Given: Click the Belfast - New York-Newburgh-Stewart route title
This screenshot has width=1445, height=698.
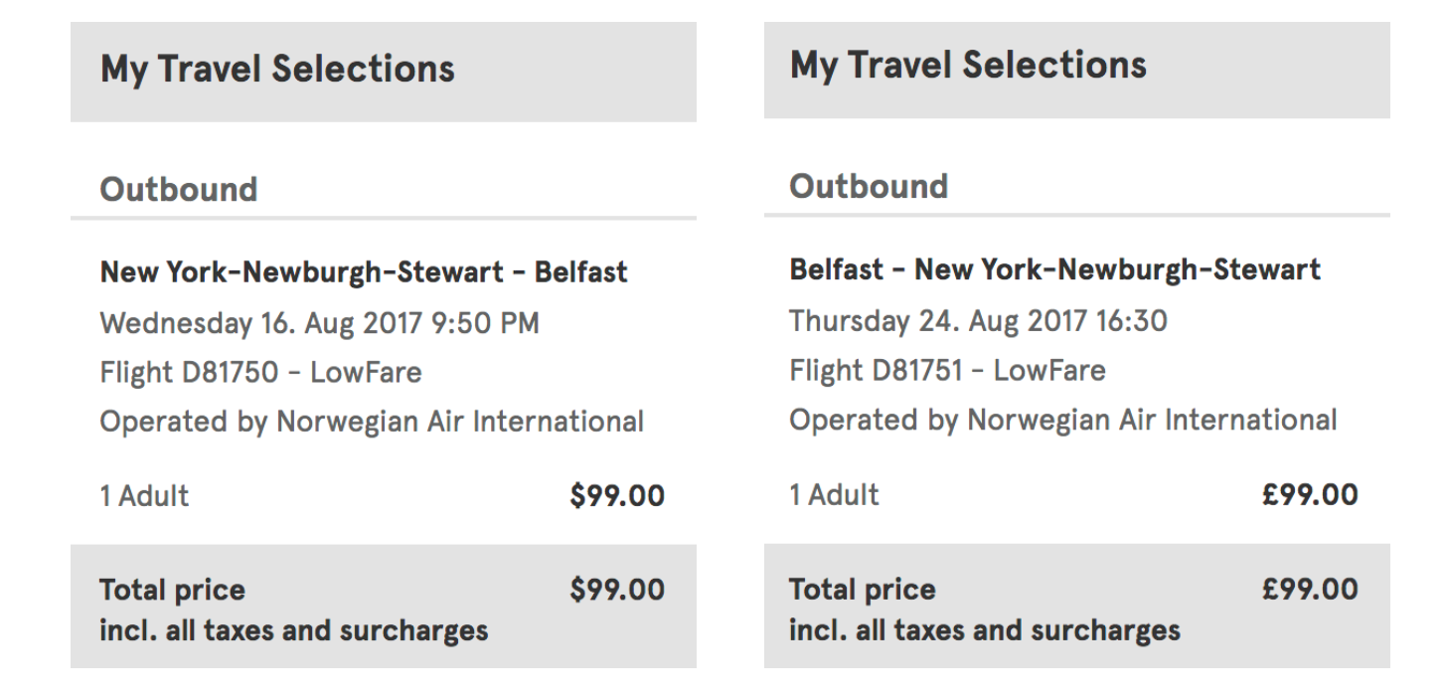Looking at the screenshot, I should pyautogui.click(x=1054, y=268).
